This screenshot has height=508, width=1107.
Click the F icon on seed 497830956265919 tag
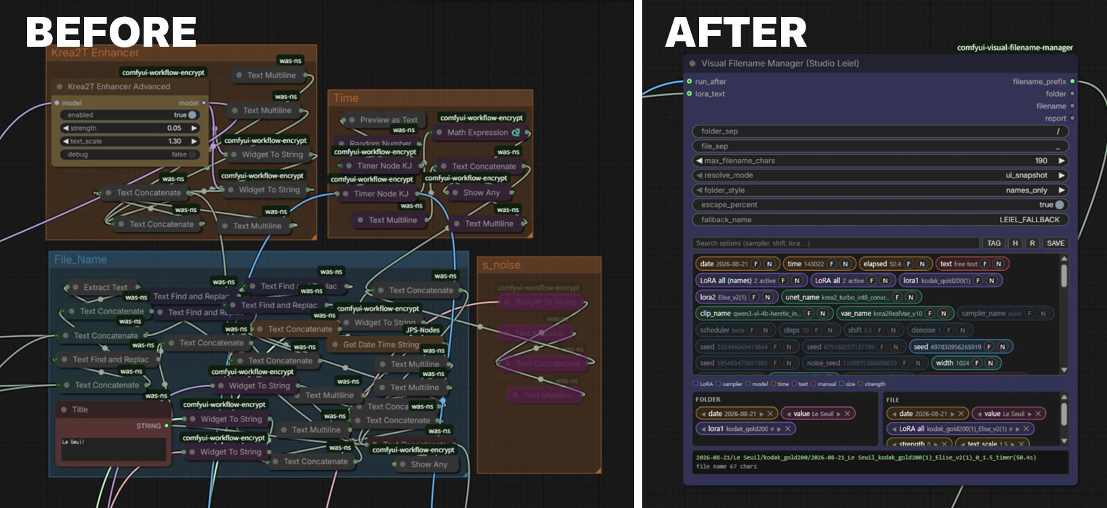pyautogui.click(x=989, y=347)
